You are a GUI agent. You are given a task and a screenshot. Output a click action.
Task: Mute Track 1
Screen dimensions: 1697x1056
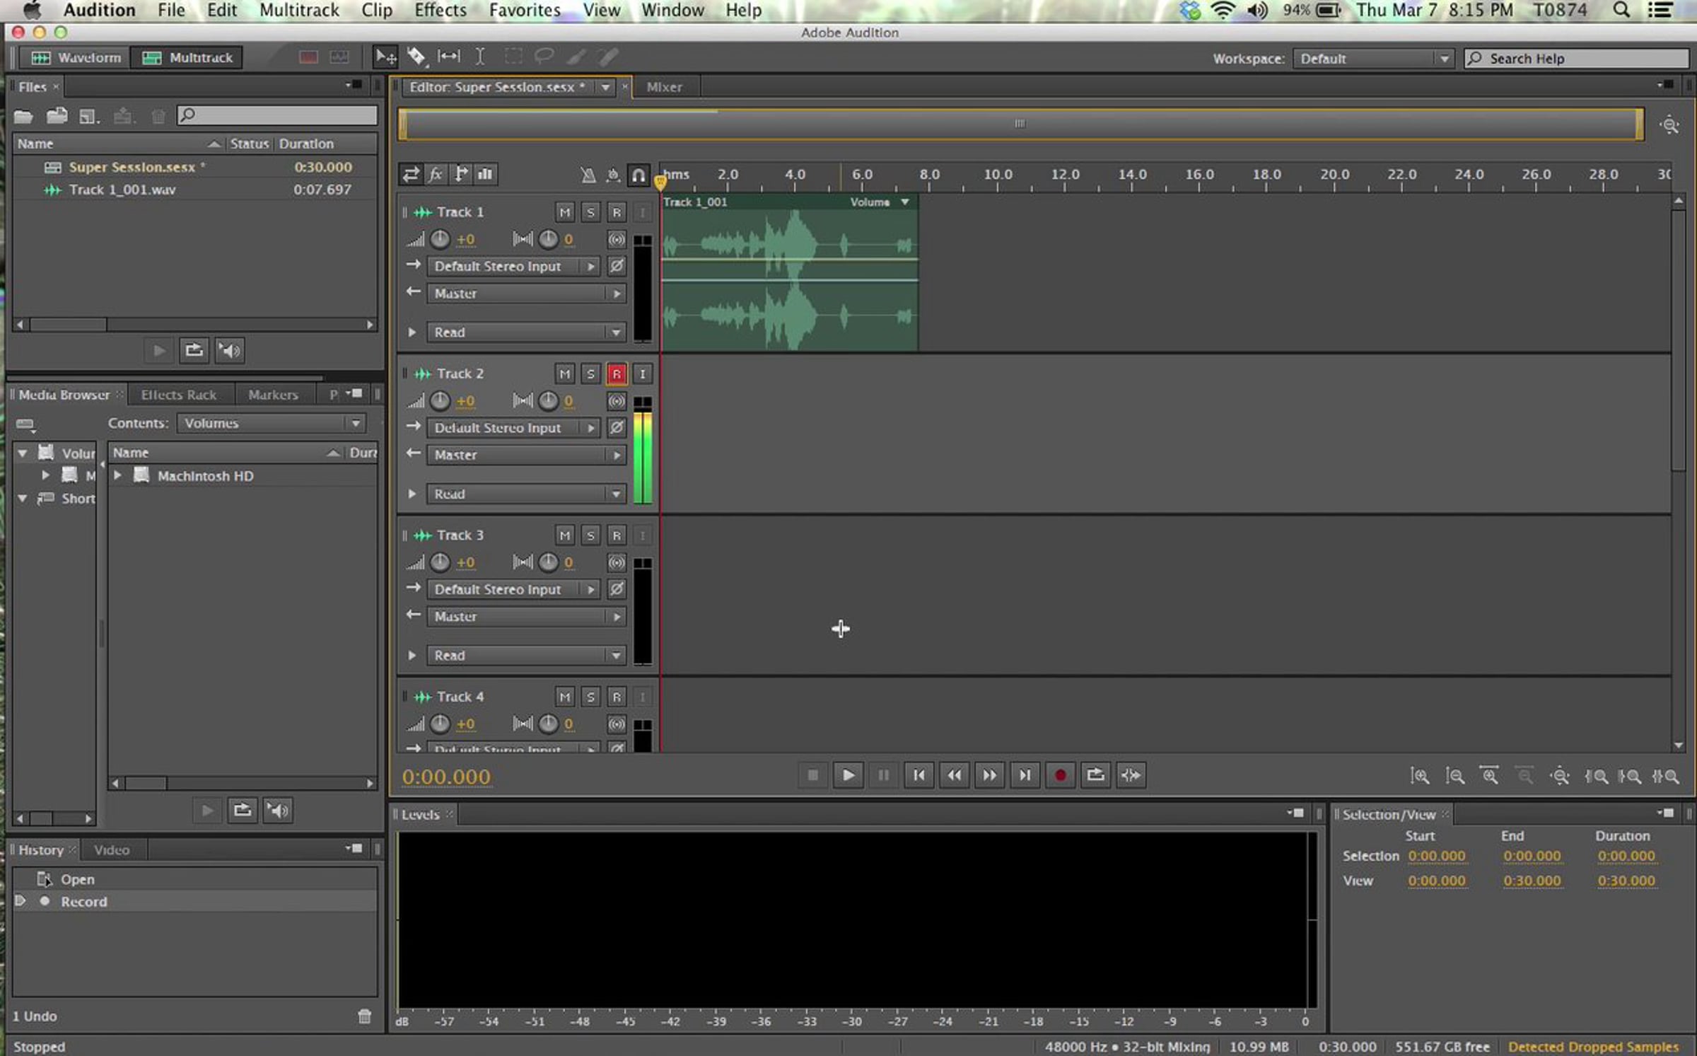tap(564, 212)
